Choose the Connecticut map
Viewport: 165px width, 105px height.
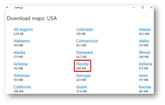pyautogui.click(x=87, y=43)
